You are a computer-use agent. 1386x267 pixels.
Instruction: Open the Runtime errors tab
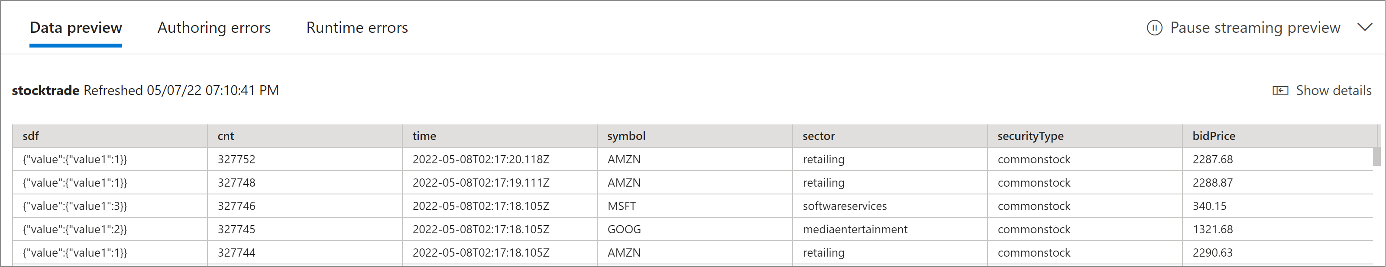pos(357,28)
